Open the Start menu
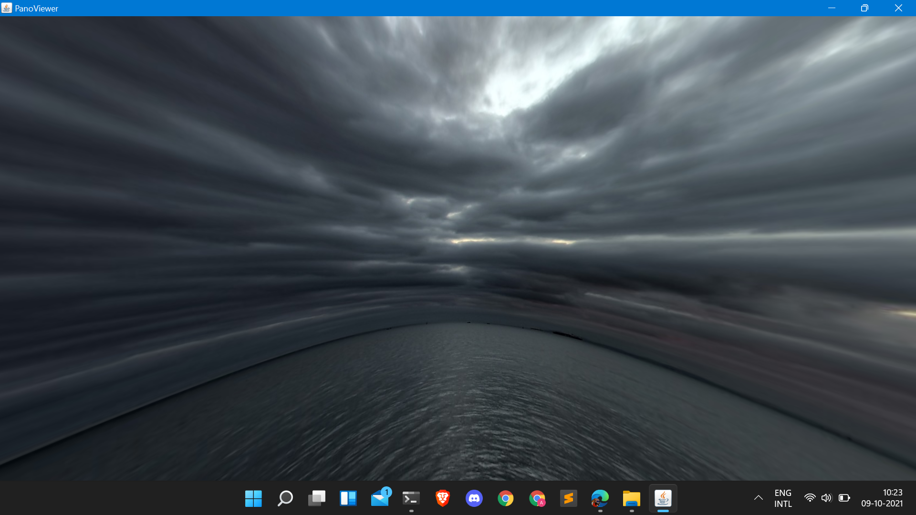916x515 pixels. point(253,498)
